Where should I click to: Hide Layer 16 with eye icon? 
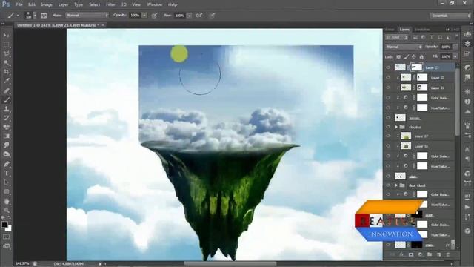(x=388, y=146)
